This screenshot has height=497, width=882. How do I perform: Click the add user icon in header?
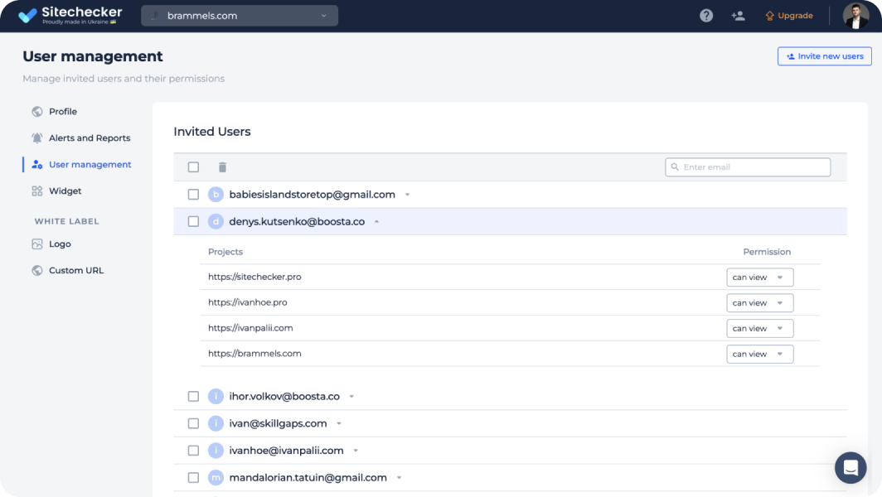(738, 16)
